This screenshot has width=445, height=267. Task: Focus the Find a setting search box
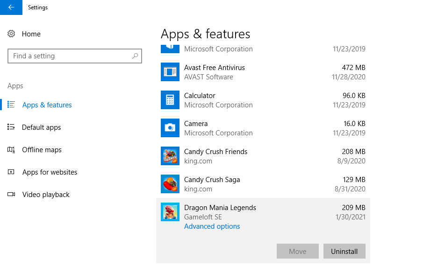point(70,56)
